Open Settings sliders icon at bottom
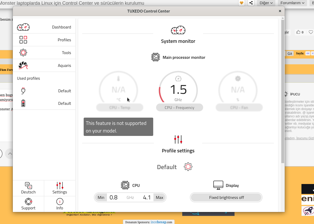314x224 pixels. (x=60, y=186)
